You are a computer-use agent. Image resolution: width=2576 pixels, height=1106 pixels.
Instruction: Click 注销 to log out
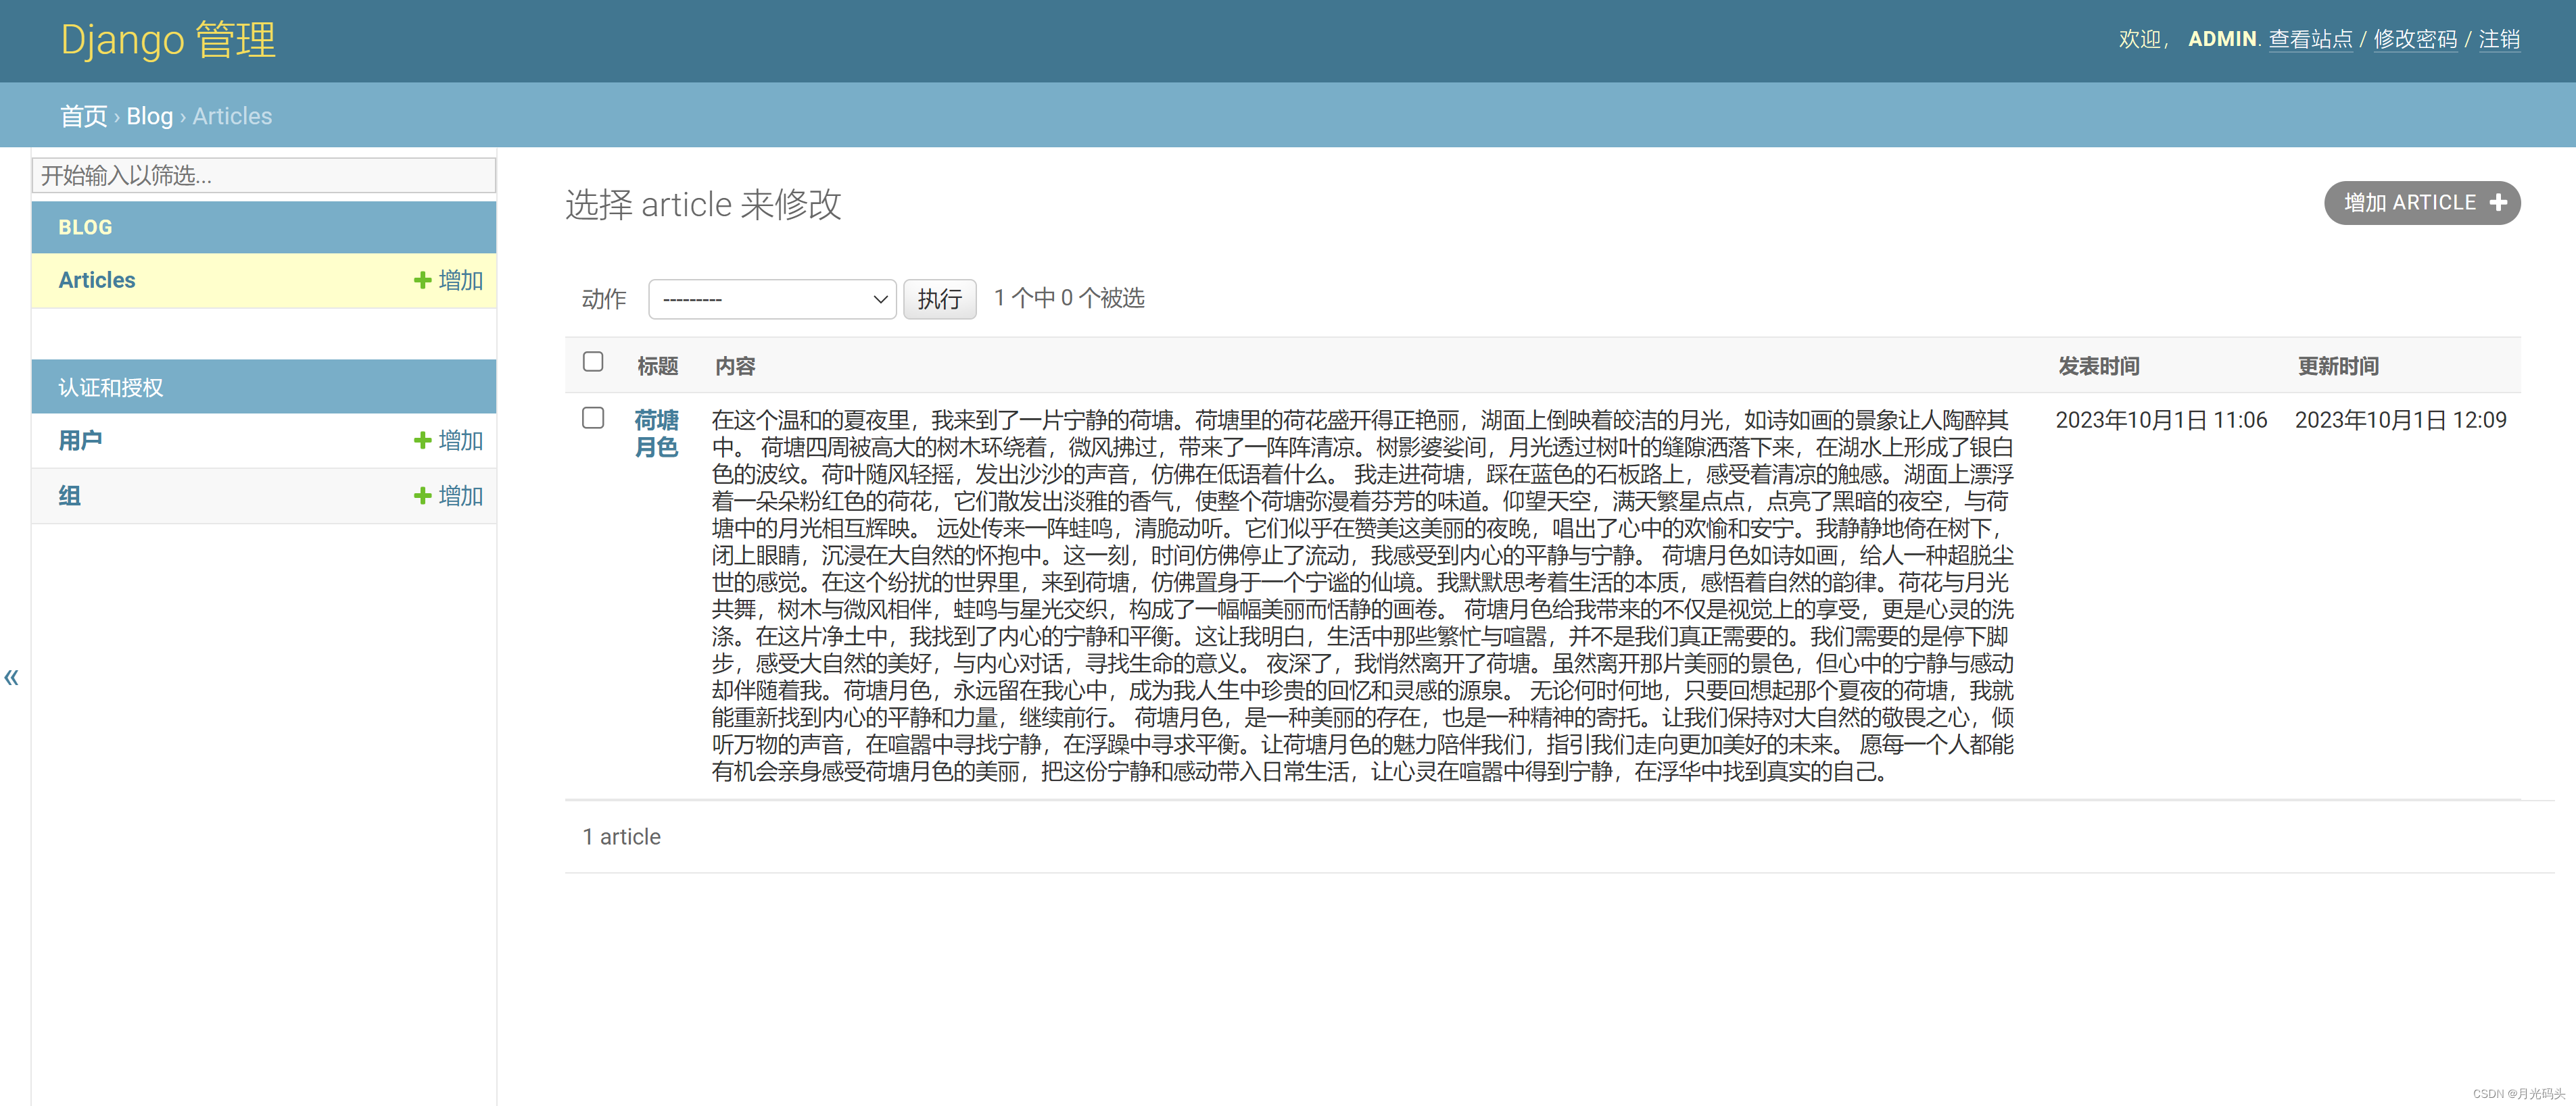[x=2499, y=39]
